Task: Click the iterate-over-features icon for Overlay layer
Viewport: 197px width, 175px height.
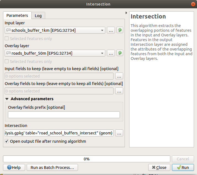Action: [x=120, y=53]
